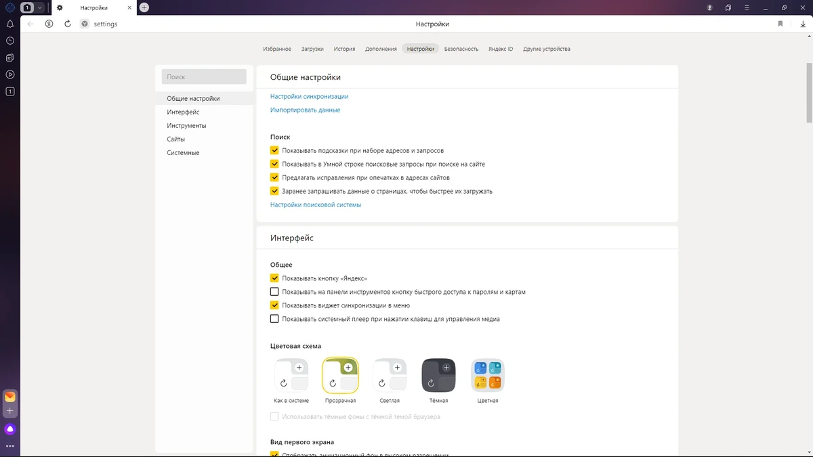Open Yandex Mail icon in sidebar

point(10,397)
